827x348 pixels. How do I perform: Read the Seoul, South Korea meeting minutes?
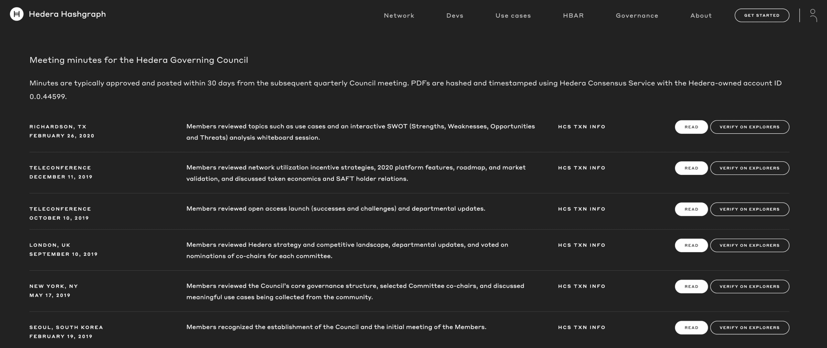pyautogui.click(x=691, y=327)
